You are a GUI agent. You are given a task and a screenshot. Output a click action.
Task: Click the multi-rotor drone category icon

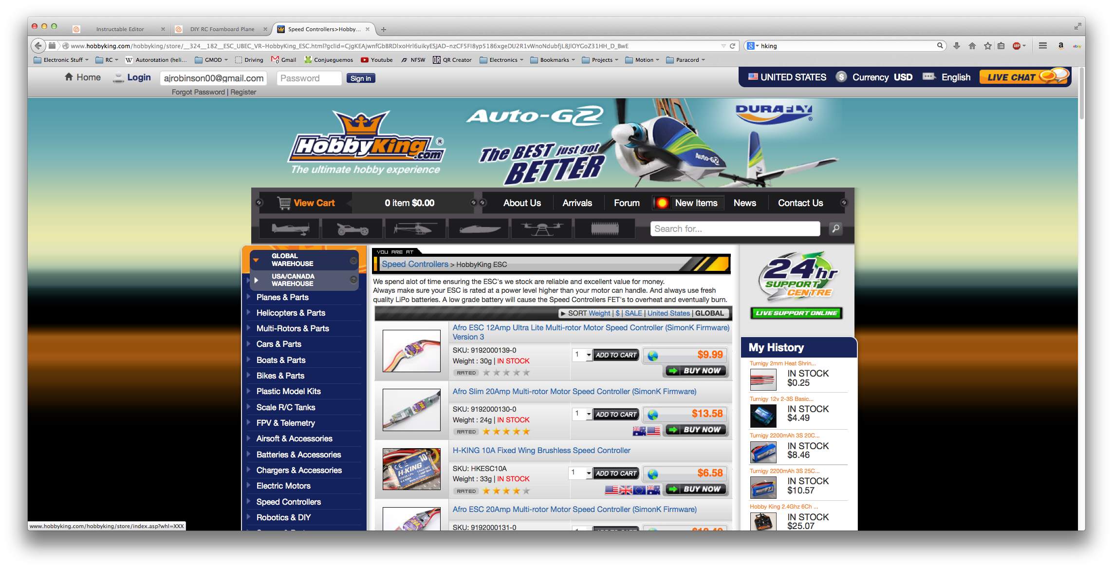pos(541,228)
